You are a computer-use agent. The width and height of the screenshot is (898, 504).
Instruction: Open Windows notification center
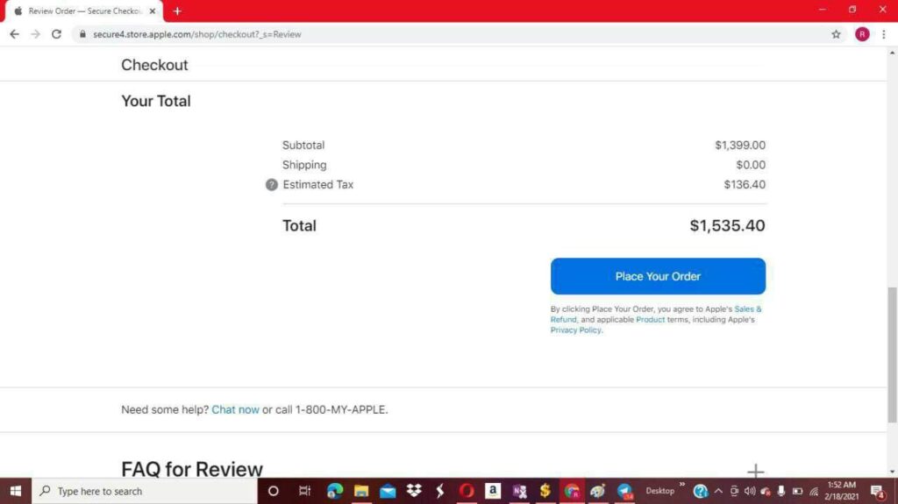[x=878, y=491]
